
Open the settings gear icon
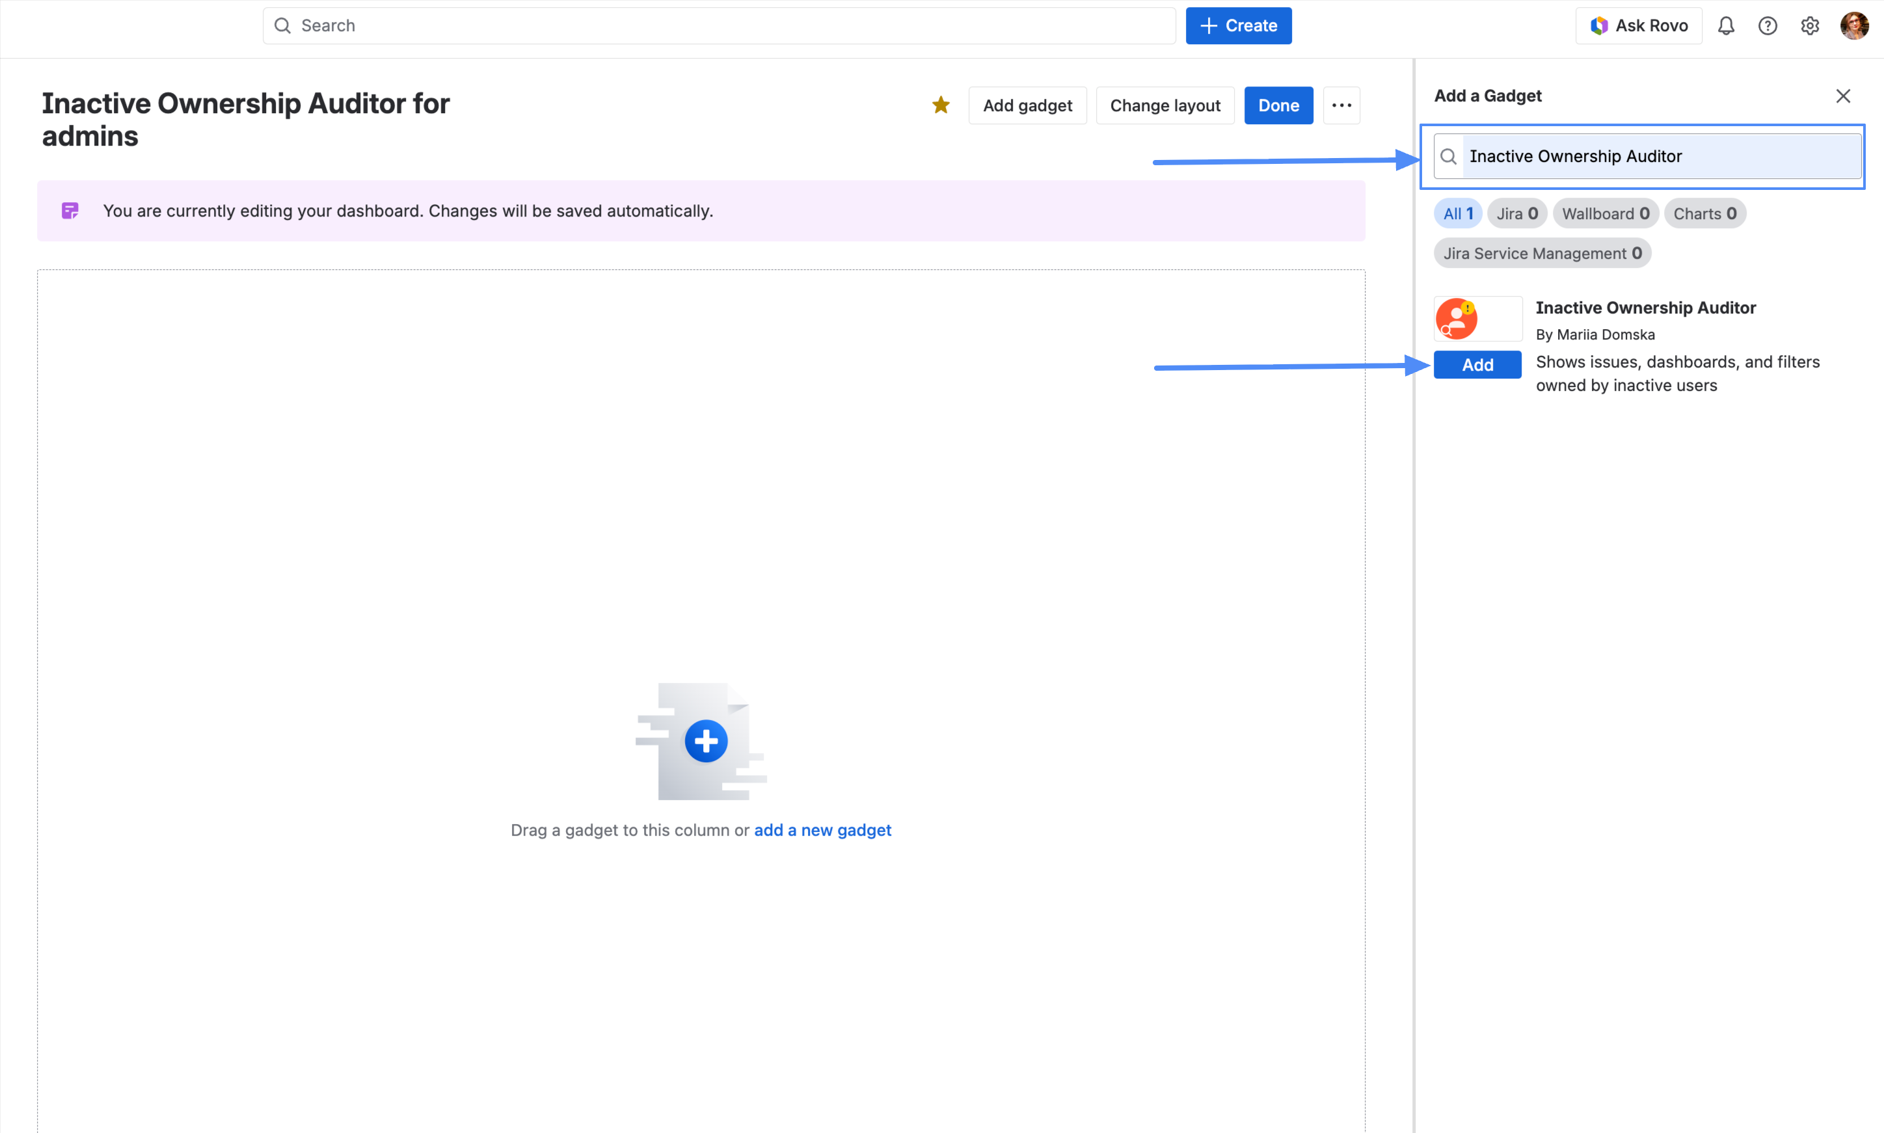pos(1809,26)
